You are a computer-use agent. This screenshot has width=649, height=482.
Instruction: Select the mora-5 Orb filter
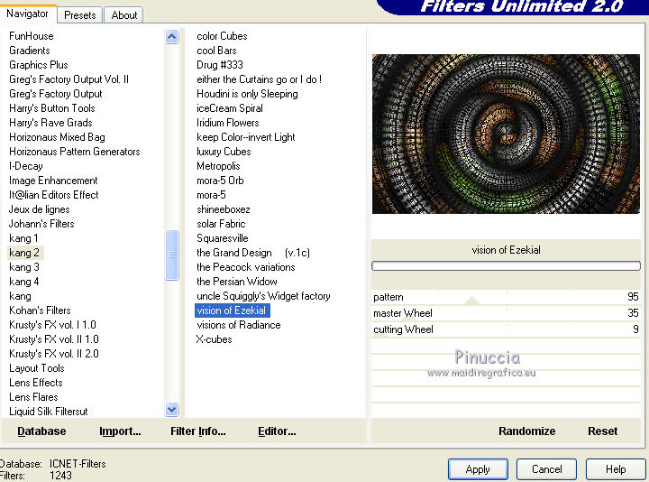pyautogui.click(x=220, y=181)
